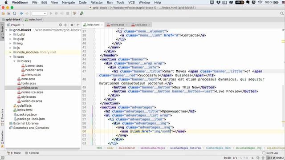Viewport: 285px width, 160px height.
Task: Click the UTF-8 encoding status indicator
Action: point(244,158)
